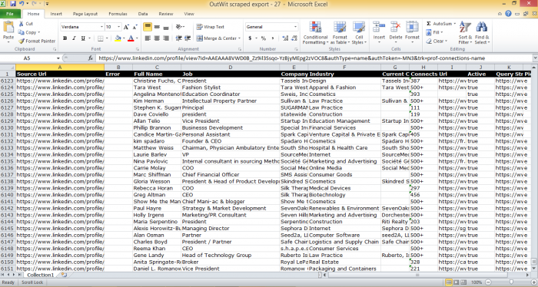Switch to the Insert ribbon tab
Image resolution: width=538 pixels, height=287 pixels.
coord(56,14)
